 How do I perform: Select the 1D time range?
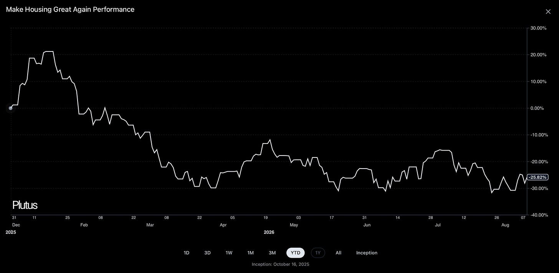tap(187, 253)
